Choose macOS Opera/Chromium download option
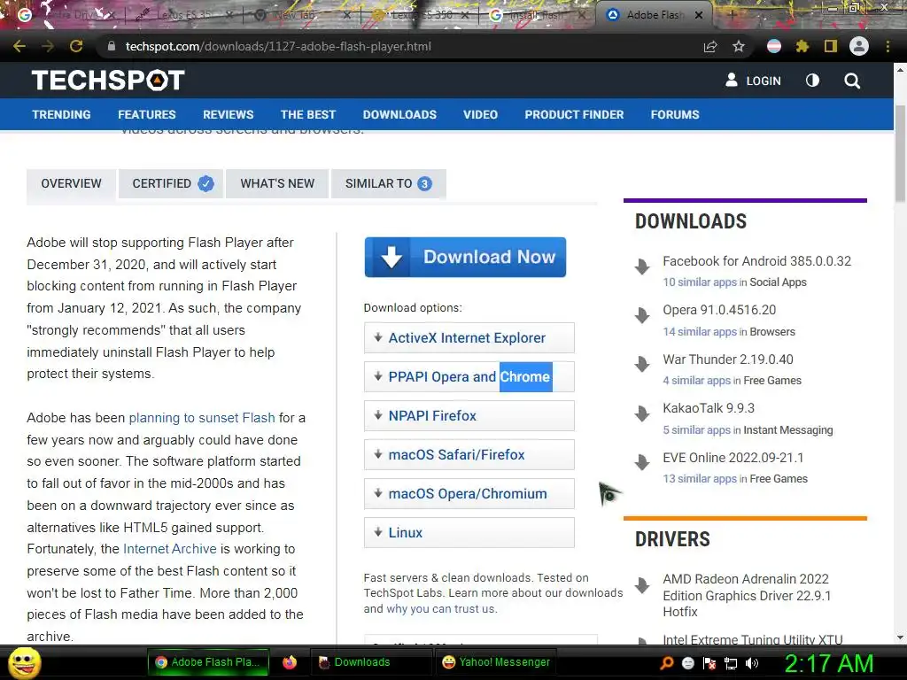 click(469, 494)
